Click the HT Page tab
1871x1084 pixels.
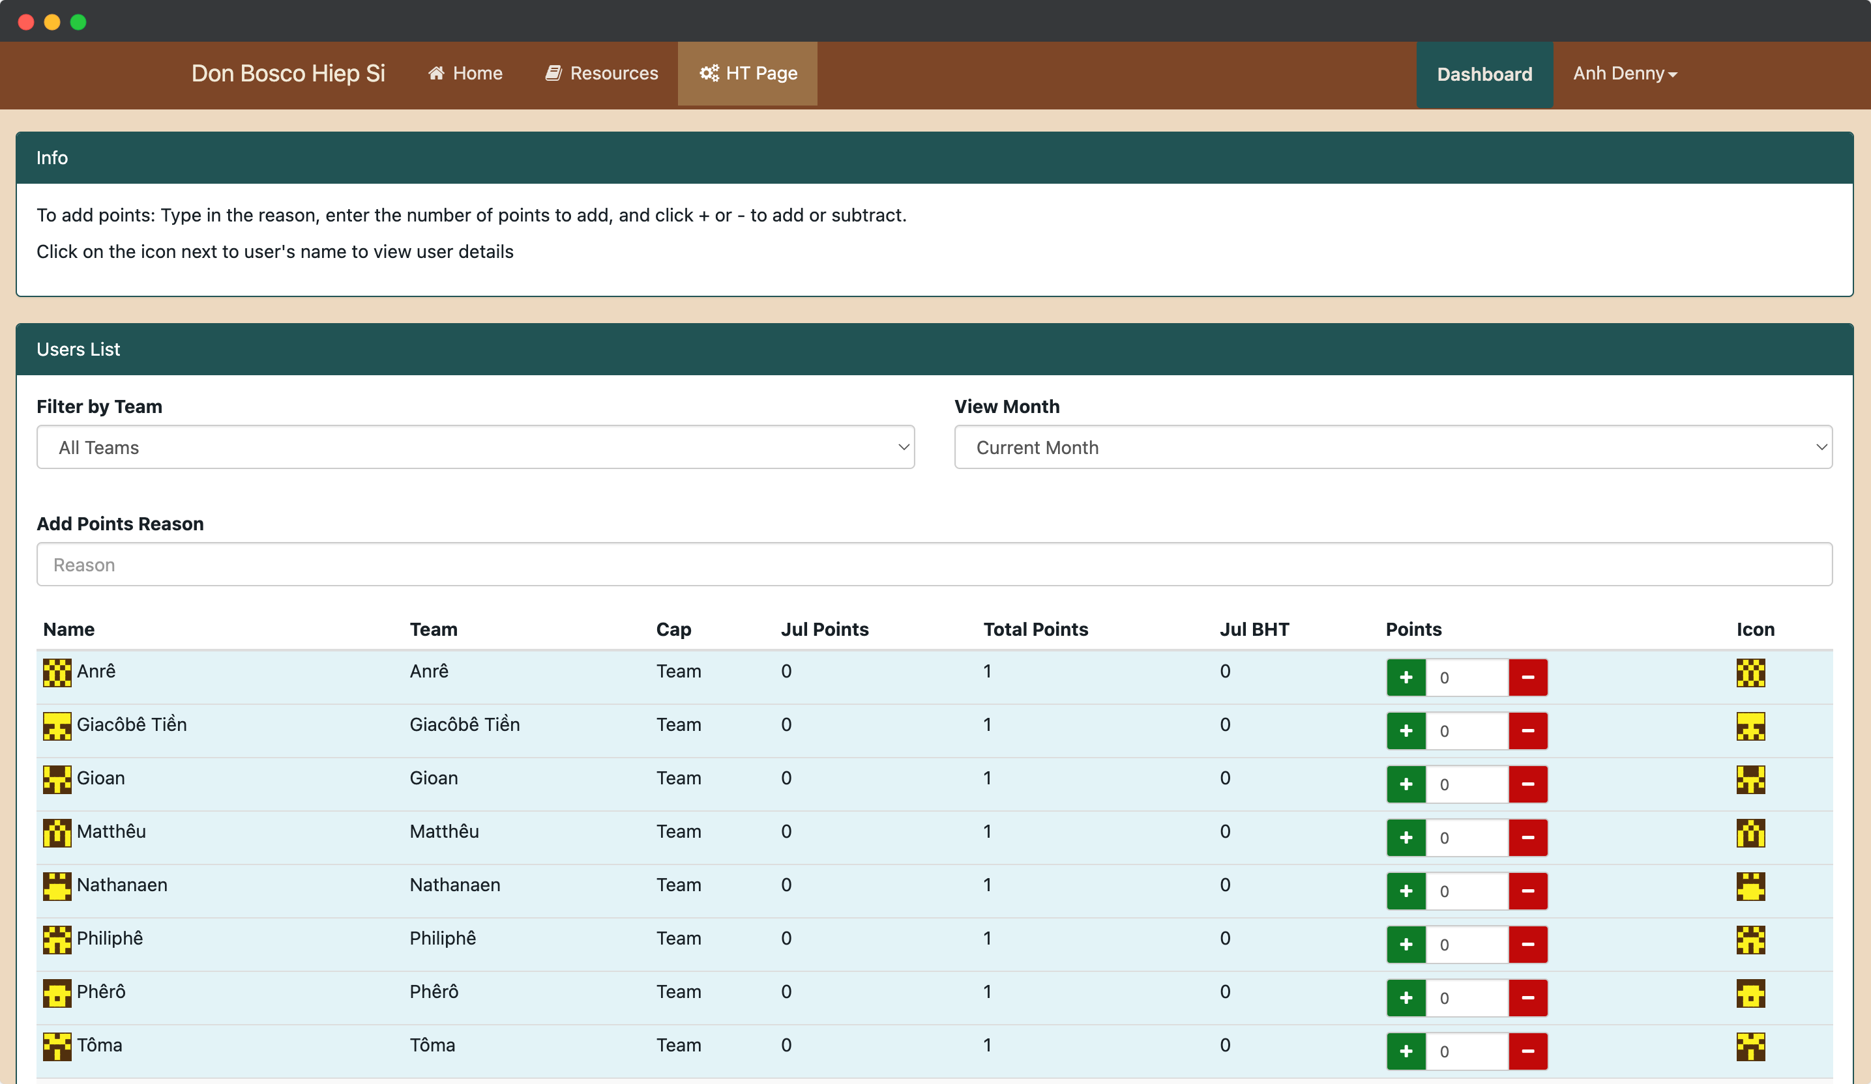(x=748, y=72)
